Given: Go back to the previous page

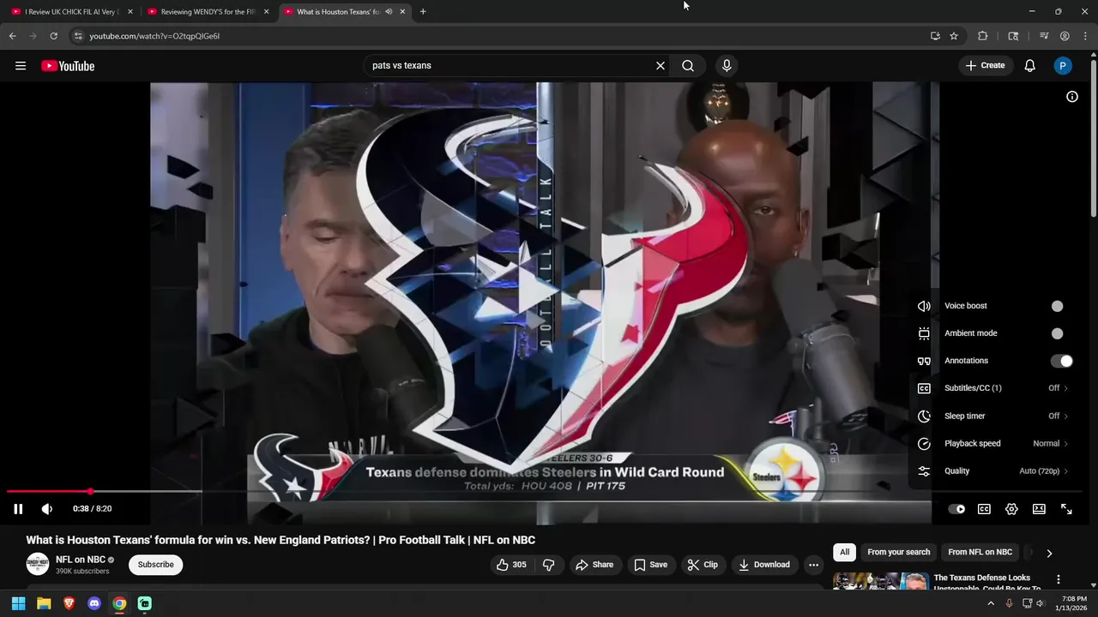Looking at the screenshot, I should pos(13,36).
